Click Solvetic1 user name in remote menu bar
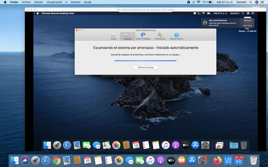This screenshot has height=167, width=268. point(235,13)
